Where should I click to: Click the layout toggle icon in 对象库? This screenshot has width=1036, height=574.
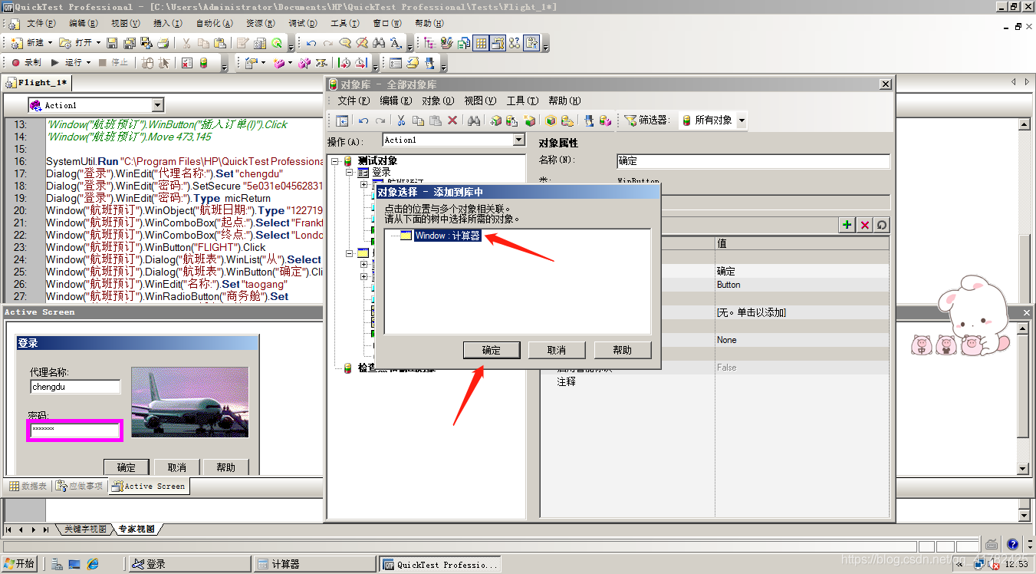pos(342,120)
